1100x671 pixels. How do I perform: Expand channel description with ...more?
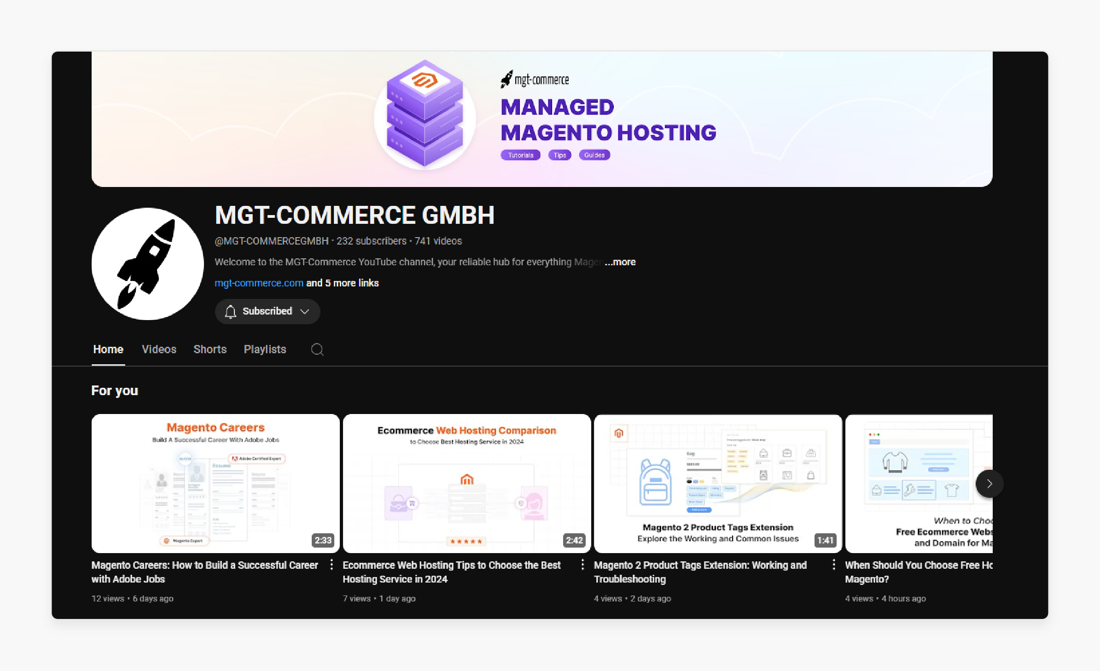pos(620,262)
